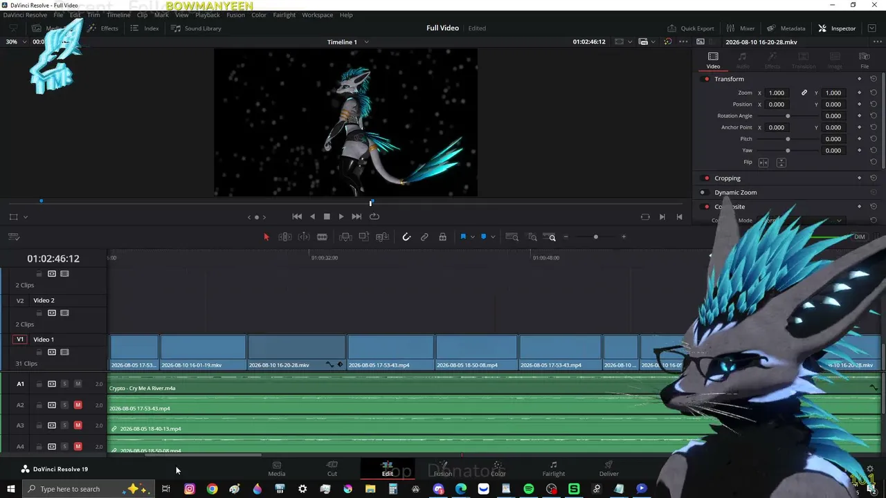Zoom in timeline with plus button
Viewport: 886px width, 498px height.
coord(624,237)
